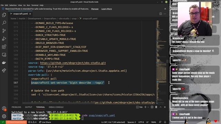Open the Remote Explorer view
This screenshot has width=221, height=124.
coord(4,54)
